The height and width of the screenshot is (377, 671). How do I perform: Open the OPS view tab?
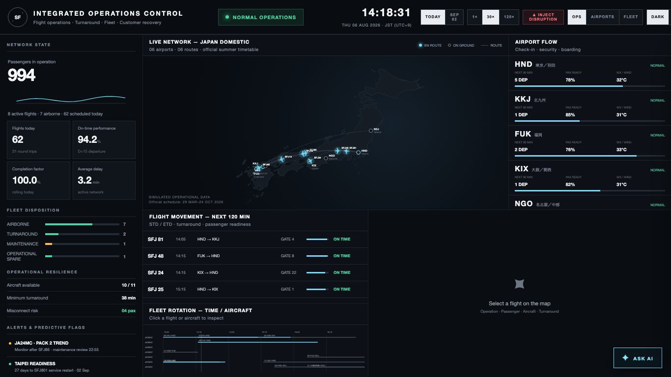pos(577,17)
